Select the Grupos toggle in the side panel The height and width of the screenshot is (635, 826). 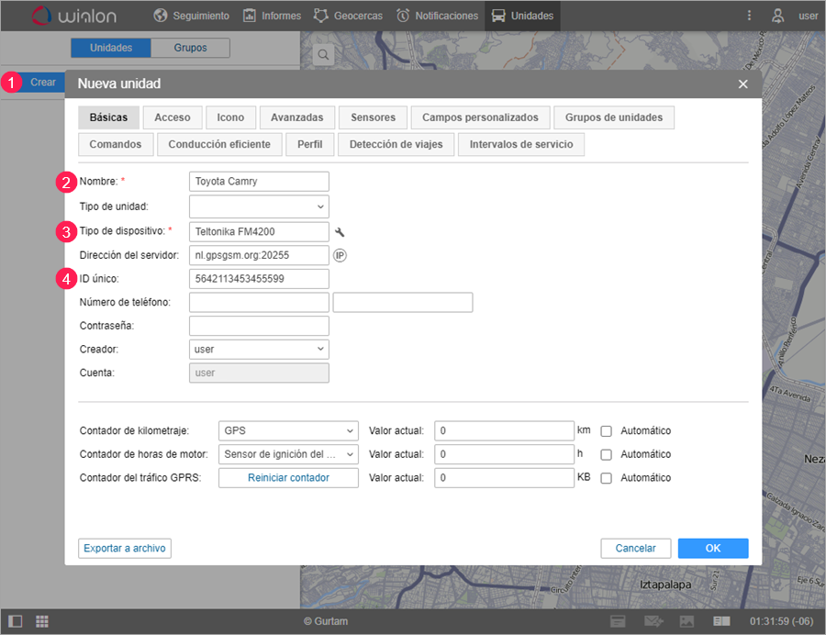190,48
